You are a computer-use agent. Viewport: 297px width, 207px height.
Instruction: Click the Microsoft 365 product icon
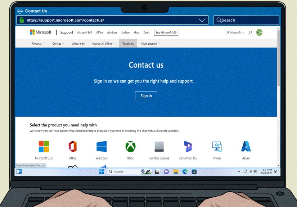tap(44, 147)
